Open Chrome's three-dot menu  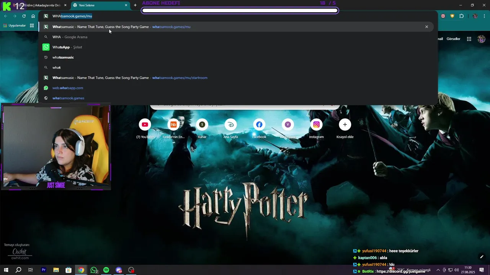click(x=484, y=16)
